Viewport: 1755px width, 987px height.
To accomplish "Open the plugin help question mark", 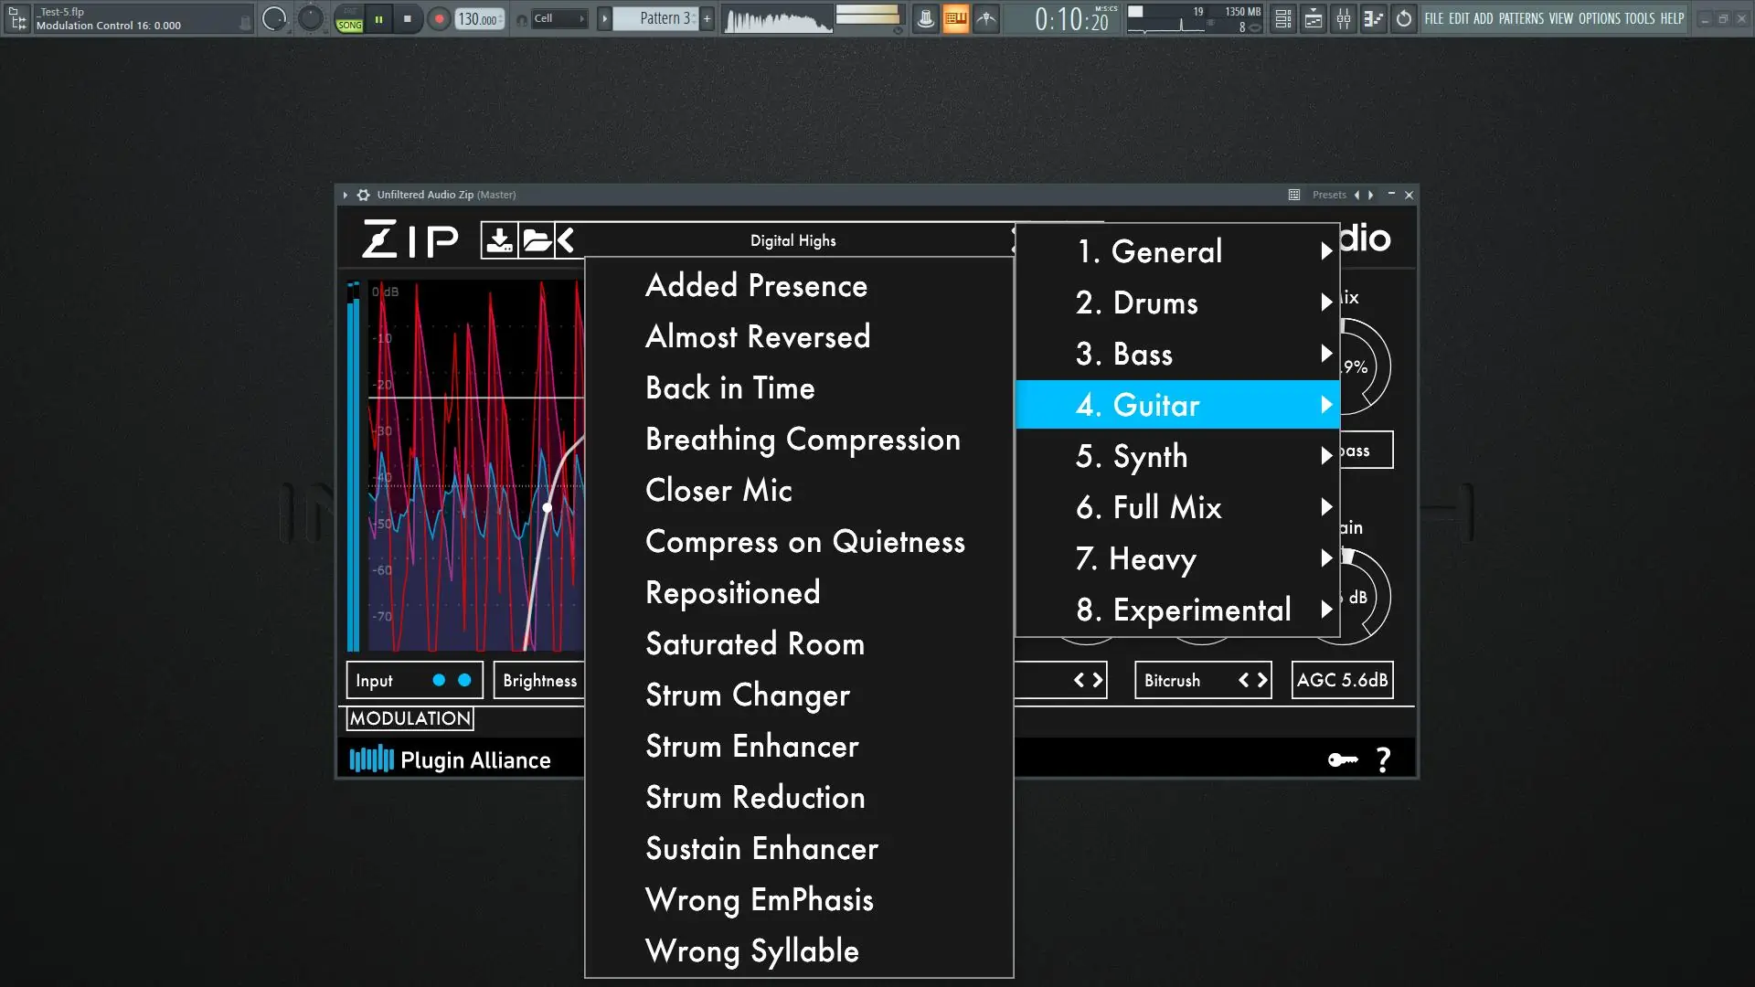I will pos(1383,759).
